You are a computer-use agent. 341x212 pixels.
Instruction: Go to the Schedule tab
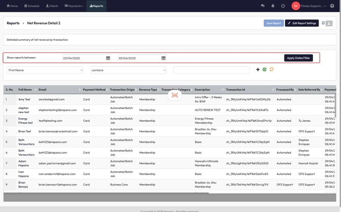pos(32,6)
